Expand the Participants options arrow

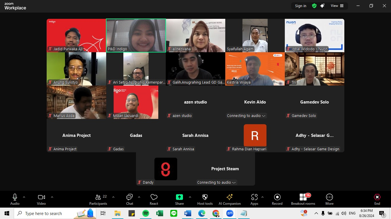(x=113, y=197)
